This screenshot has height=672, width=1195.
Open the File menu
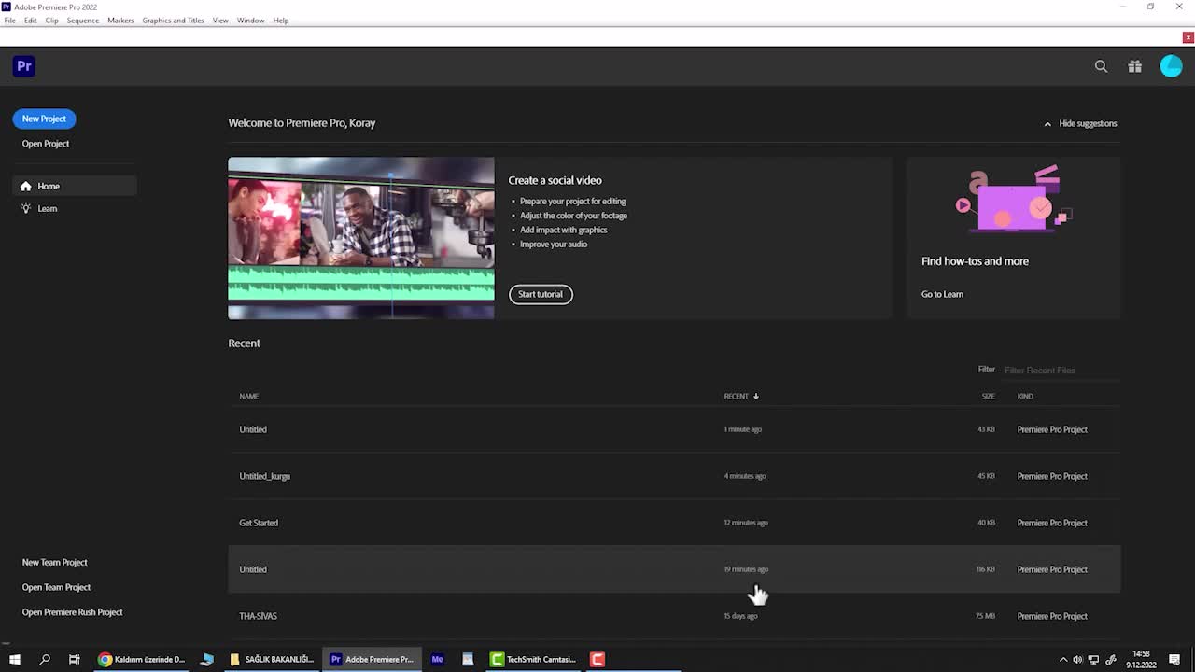pyautogui.click(x=9, y=20)
